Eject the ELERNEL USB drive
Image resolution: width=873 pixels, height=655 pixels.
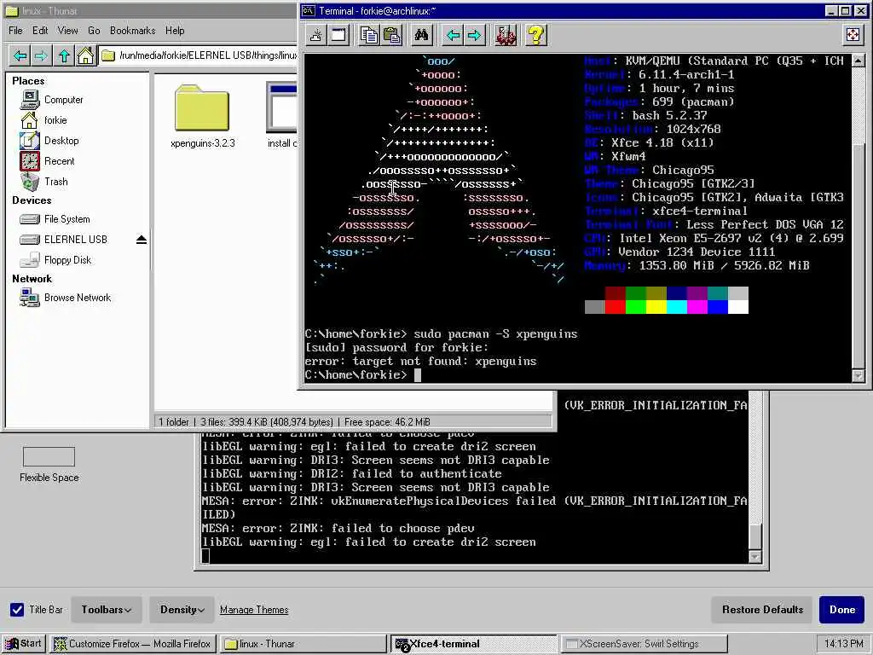coord(142,240)
